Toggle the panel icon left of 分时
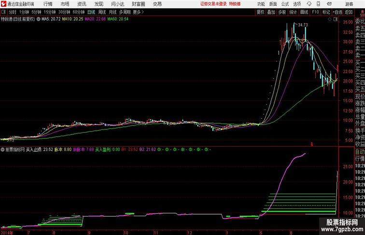The width and height of the screenshot is (365, 235). coord(3,12)
